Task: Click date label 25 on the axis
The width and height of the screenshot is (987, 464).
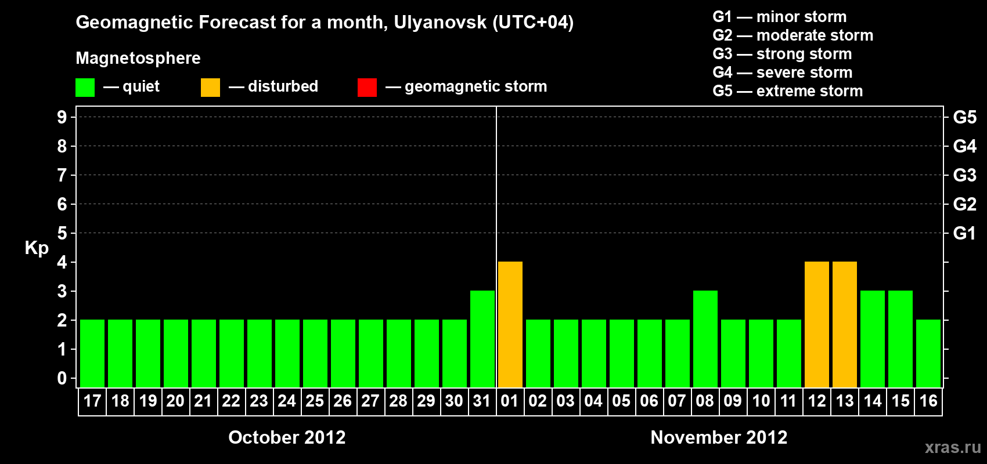Action: coord(315,401)
